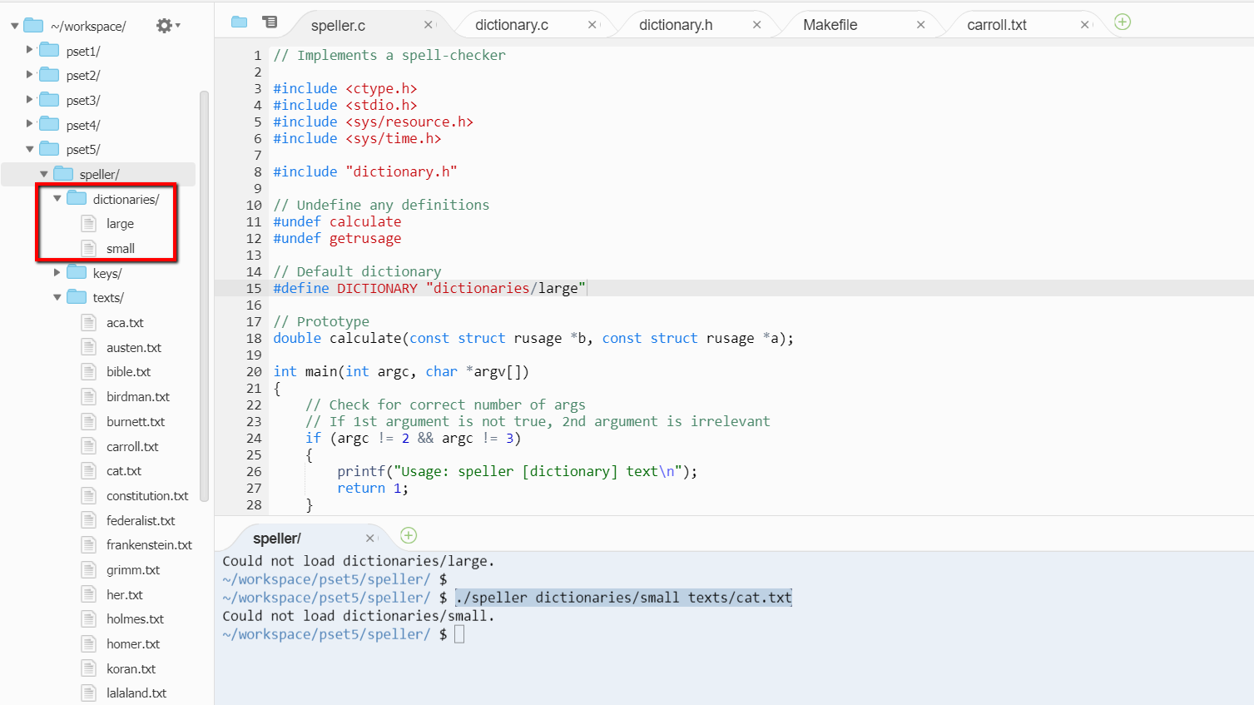
Task: Open the large dictionary file
Action: [120, 224]
